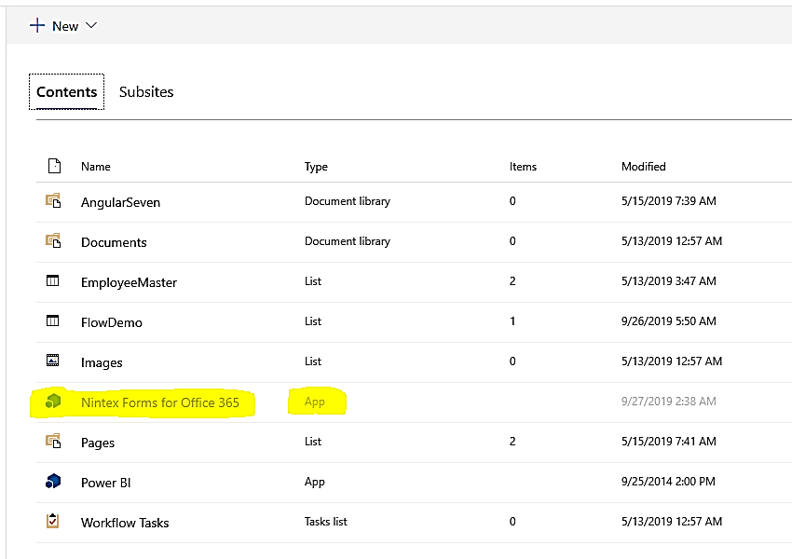
Task: Click the document icon in the header row
Action: (x=53, y=164)
